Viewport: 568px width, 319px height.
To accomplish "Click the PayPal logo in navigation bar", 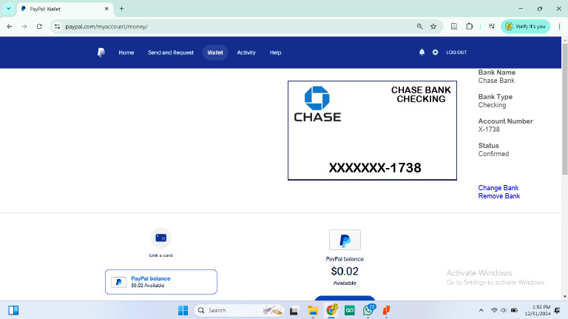I will pyautogui.click(x=101, y=53).
